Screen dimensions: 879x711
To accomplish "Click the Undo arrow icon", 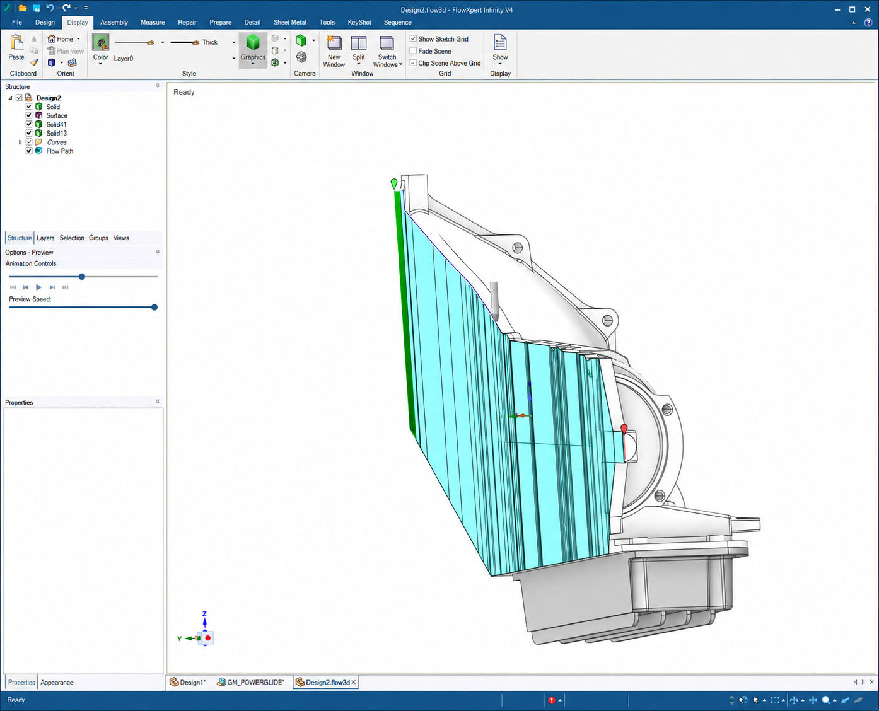I will coord(50,8).
